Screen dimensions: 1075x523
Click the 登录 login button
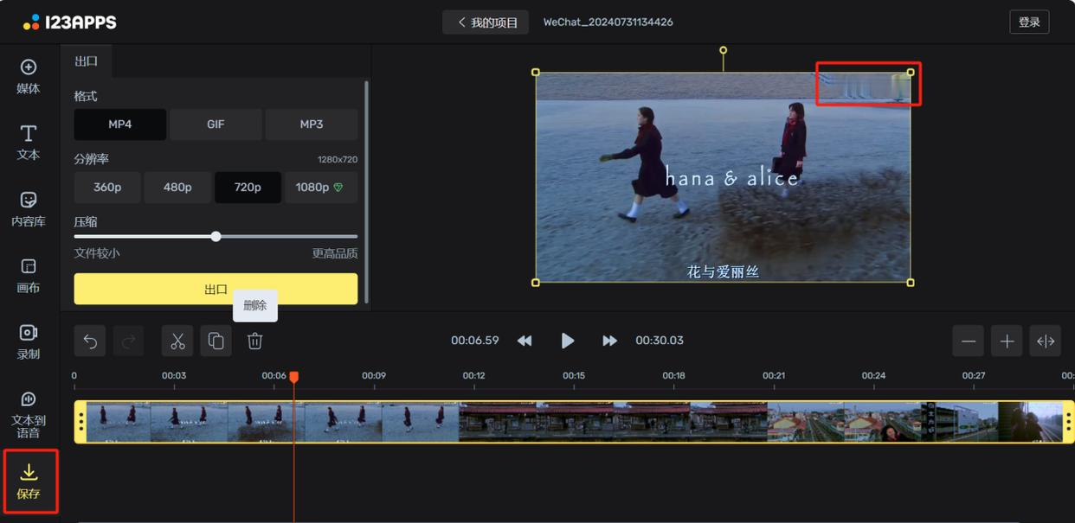click(1029, 22)
